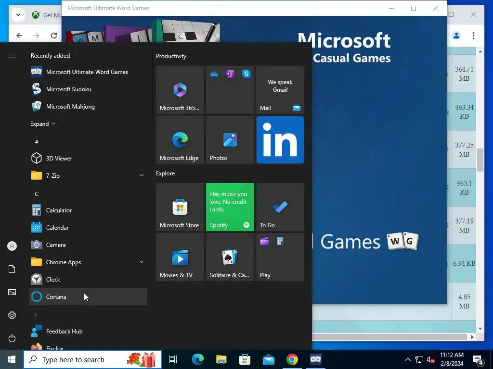The width and height of the screenshot is (493, 369).
Task: Open the Play folder tile
Action: click(280, 257)
